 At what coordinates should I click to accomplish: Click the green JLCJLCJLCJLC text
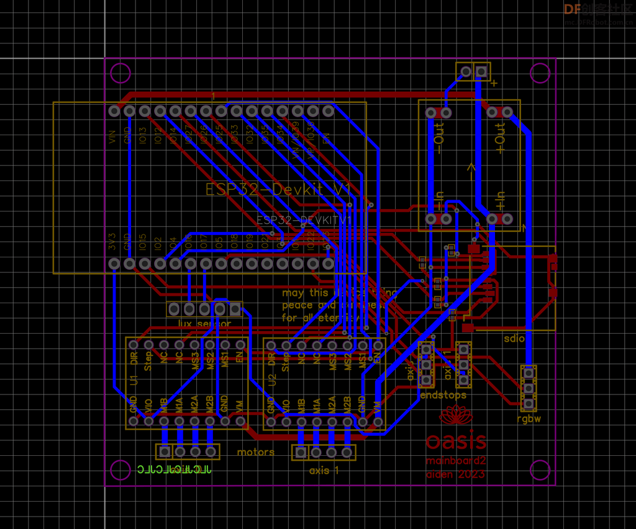click(174, 470)
